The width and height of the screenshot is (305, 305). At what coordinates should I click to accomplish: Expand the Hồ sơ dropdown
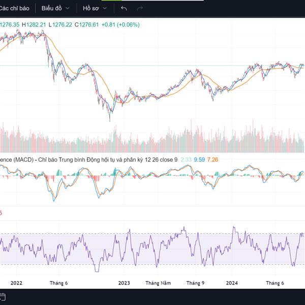click(95, 8)
